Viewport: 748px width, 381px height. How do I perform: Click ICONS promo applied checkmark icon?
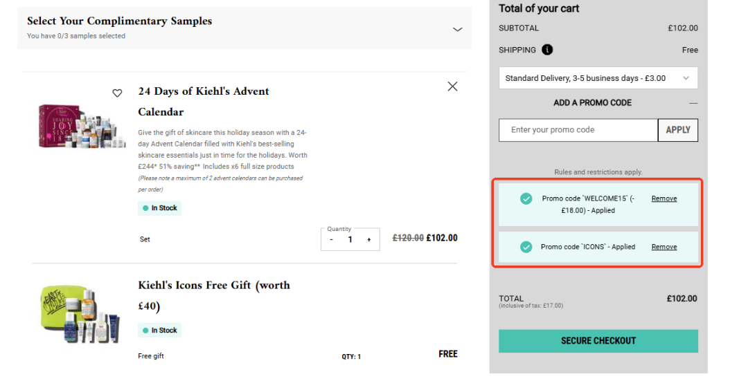(x=526, y=247)
